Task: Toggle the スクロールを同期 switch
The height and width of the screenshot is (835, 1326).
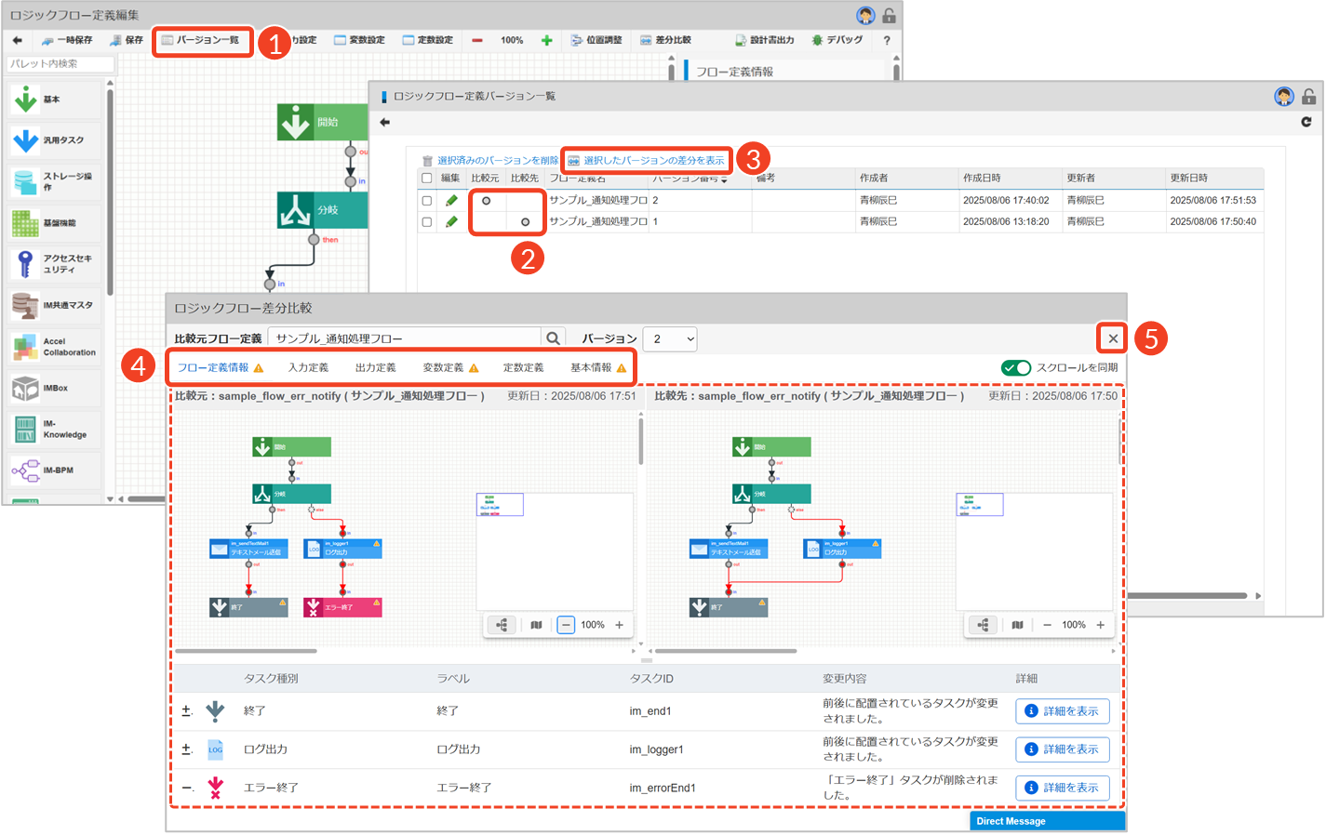Action: 1015,367
